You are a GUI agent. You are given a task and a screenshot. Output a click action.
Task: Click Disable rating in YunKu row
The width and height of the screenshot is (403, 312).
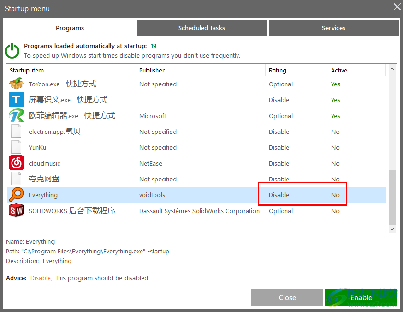click(x=279, y=147)
